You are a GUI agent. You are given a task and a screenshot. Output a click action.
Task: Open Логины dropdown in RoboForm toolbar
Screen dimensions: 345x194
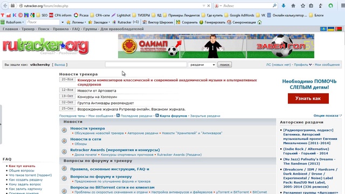coord(76,22)
